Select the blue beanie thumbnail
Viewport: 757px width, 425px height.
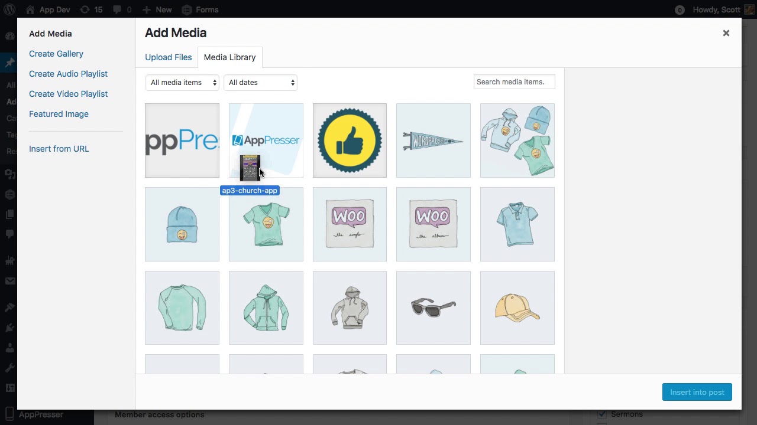click(182, 224)
